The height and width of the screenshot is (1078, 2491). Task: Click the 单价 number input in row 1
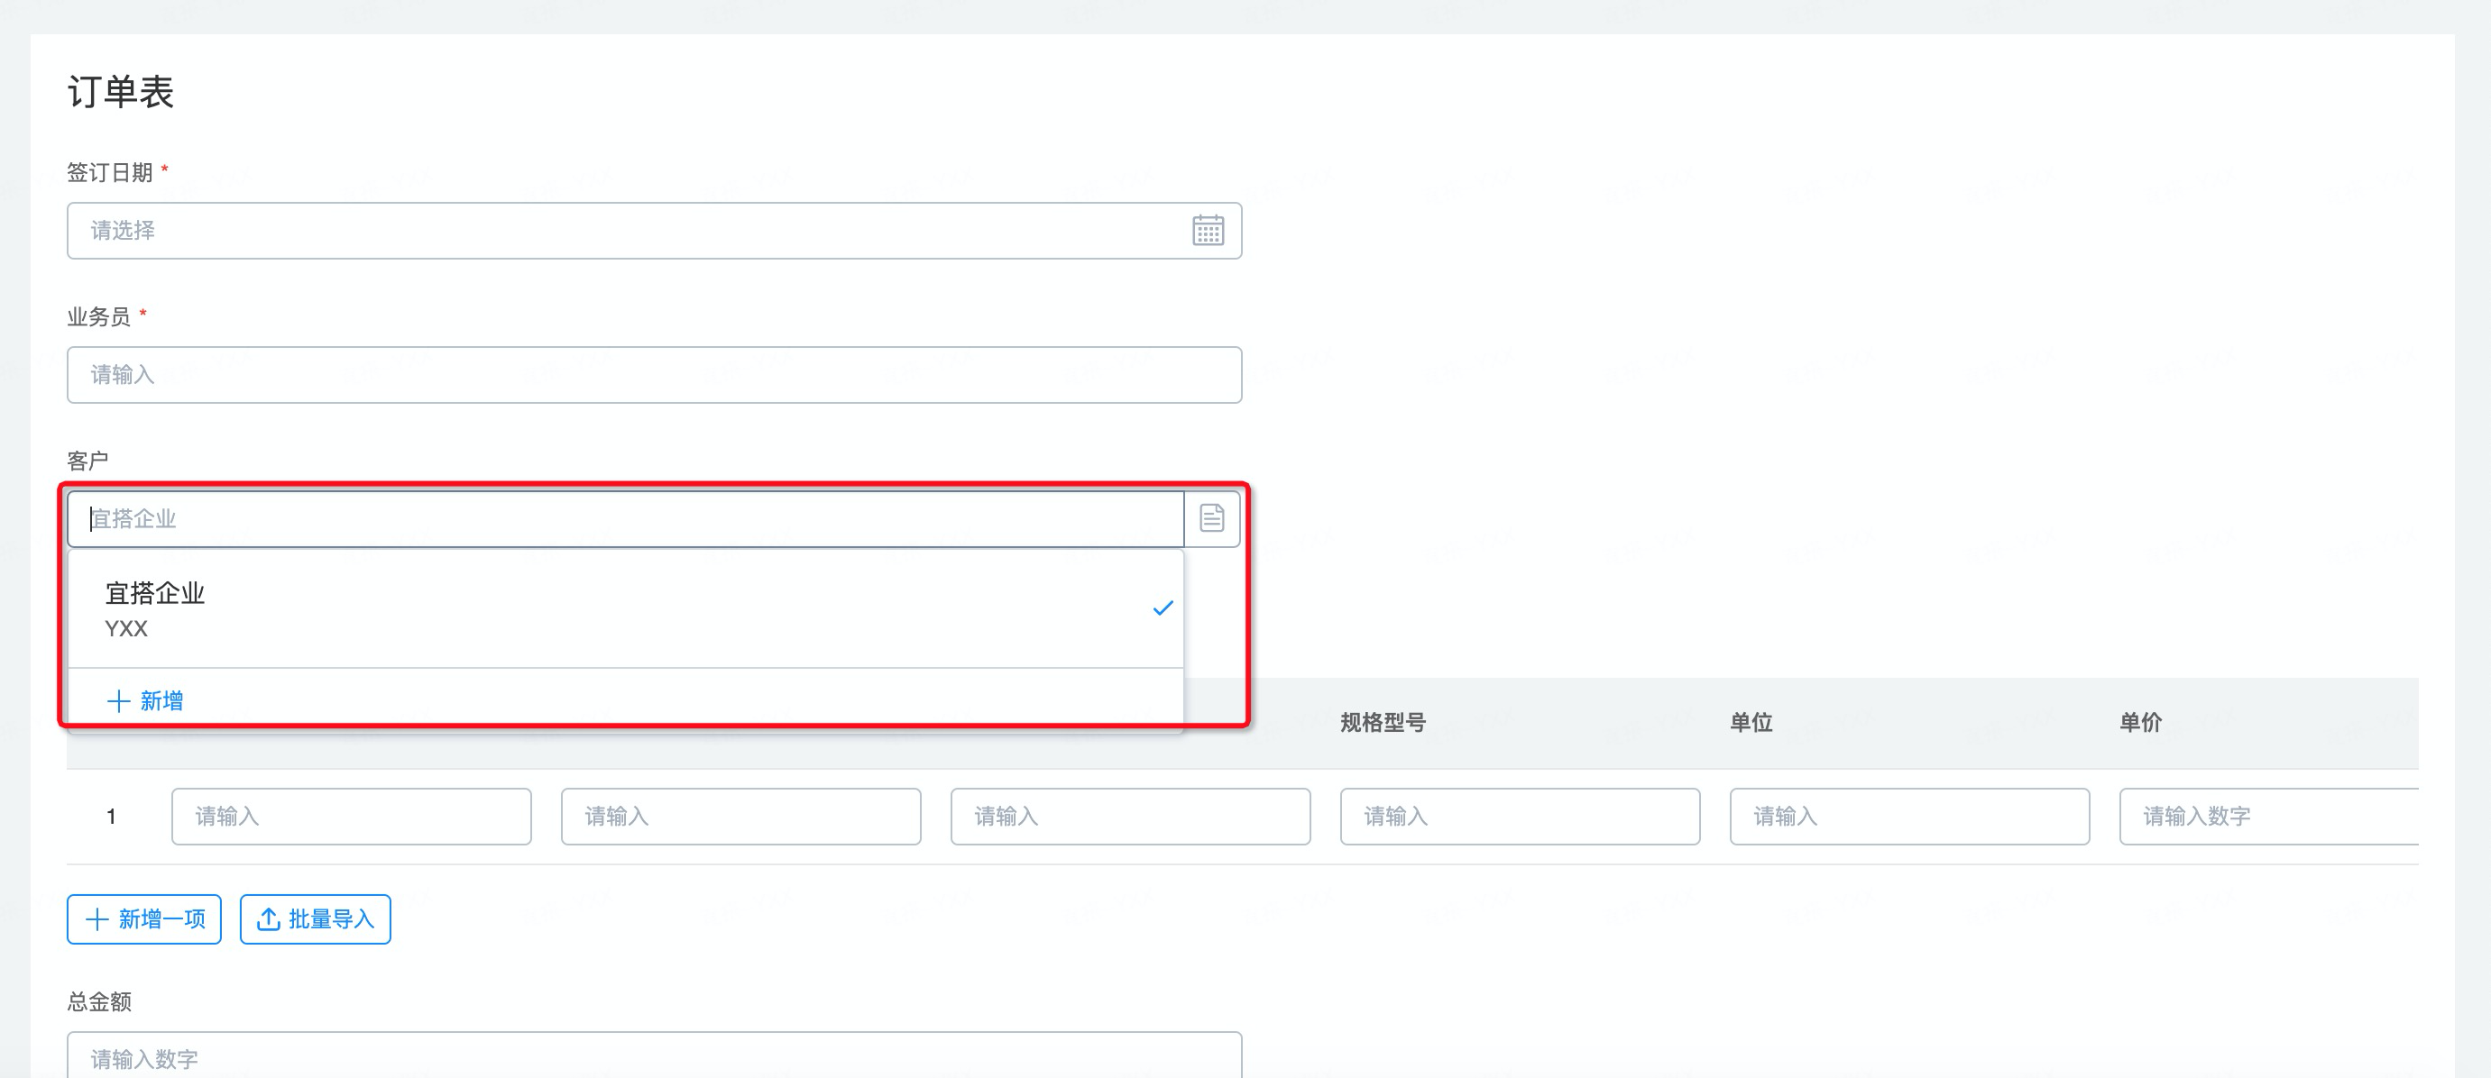2267,816
